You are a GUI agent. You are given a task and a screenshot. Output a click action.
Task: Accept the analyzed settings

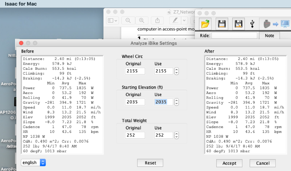click(229, 163)
